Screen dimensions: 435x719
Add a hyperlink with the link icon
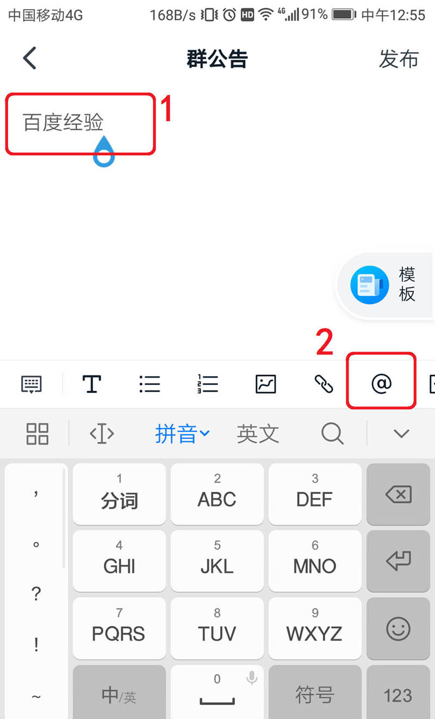click(324, 384)
